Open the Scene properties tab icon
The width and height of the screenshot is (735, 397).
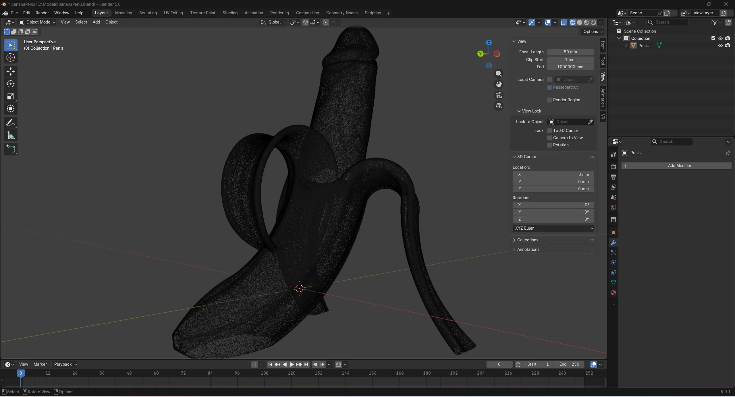pyautogui.click(x=614, y=197)
